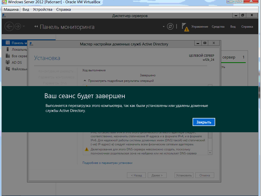Open the dropdown arrow left of refresh icon

(164, 27)
